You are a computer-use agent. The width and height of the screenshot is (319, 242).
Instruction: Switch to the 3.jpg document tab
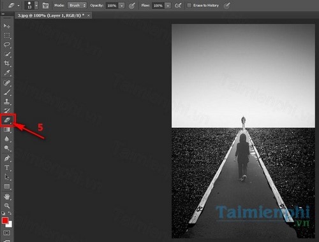[50, 15]
